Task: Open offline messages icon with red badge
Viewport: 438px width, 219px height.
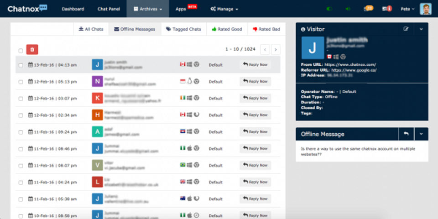Action: 387,9
